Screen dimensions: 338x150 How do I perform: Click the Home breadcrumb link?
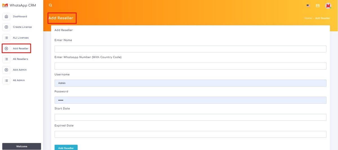tap(308, 18)
